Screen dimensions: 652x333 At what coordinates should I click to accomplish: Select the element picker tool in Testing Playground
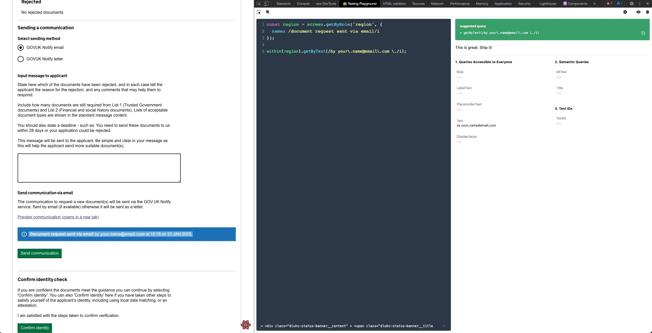(259, 12)
